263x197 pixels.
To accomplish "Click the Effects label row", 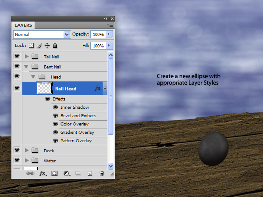I will pyautogui.click(x=59, y=99).
